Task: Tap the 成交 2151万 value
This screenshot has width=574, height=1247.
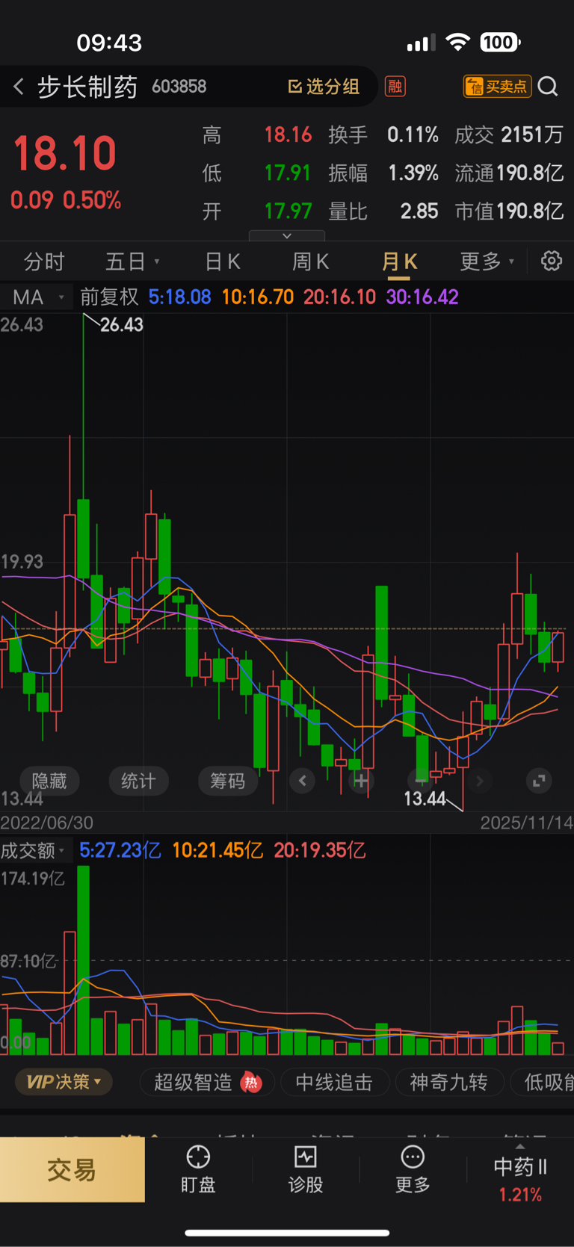Action: (x=532, y=134)
